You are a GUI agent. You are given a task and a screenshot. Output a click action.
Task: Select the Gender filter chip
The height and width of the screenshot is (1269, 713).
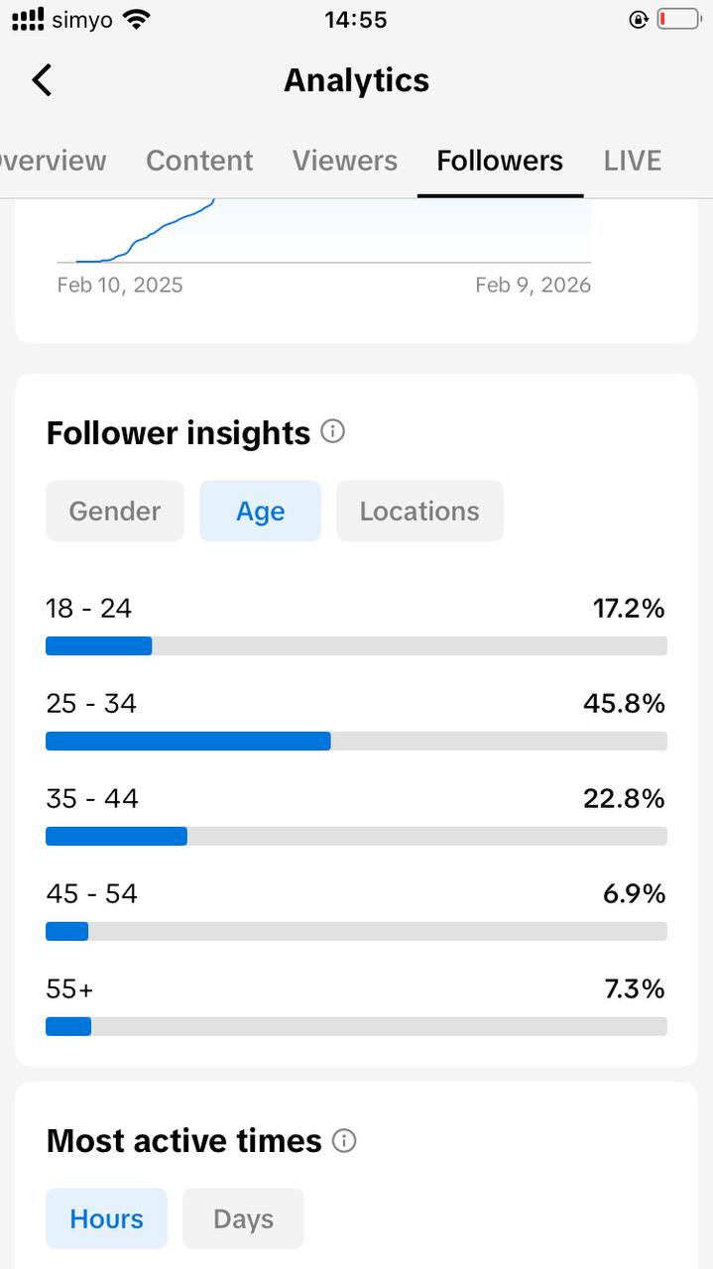point(115,511)
